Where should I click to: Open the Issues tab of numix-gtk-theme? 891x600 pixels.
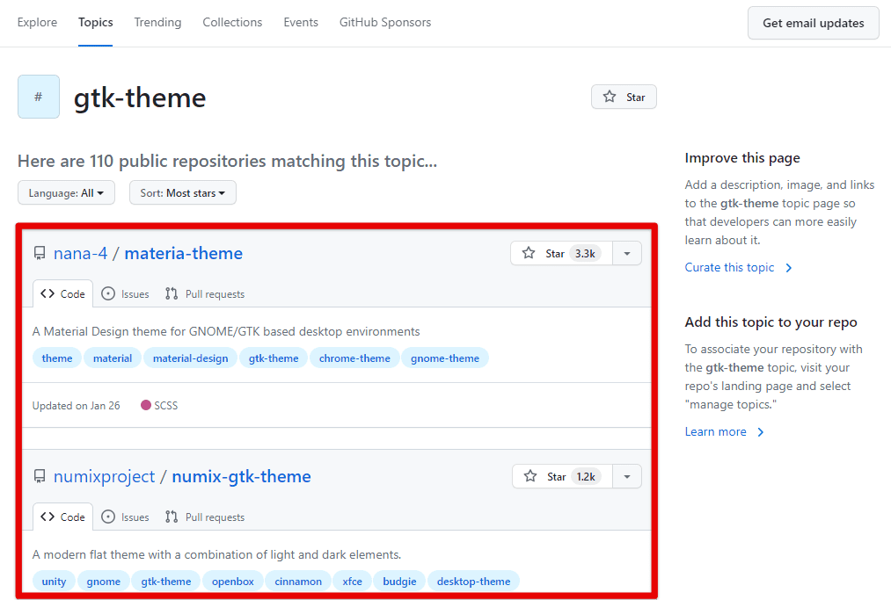tap(125, 517)
